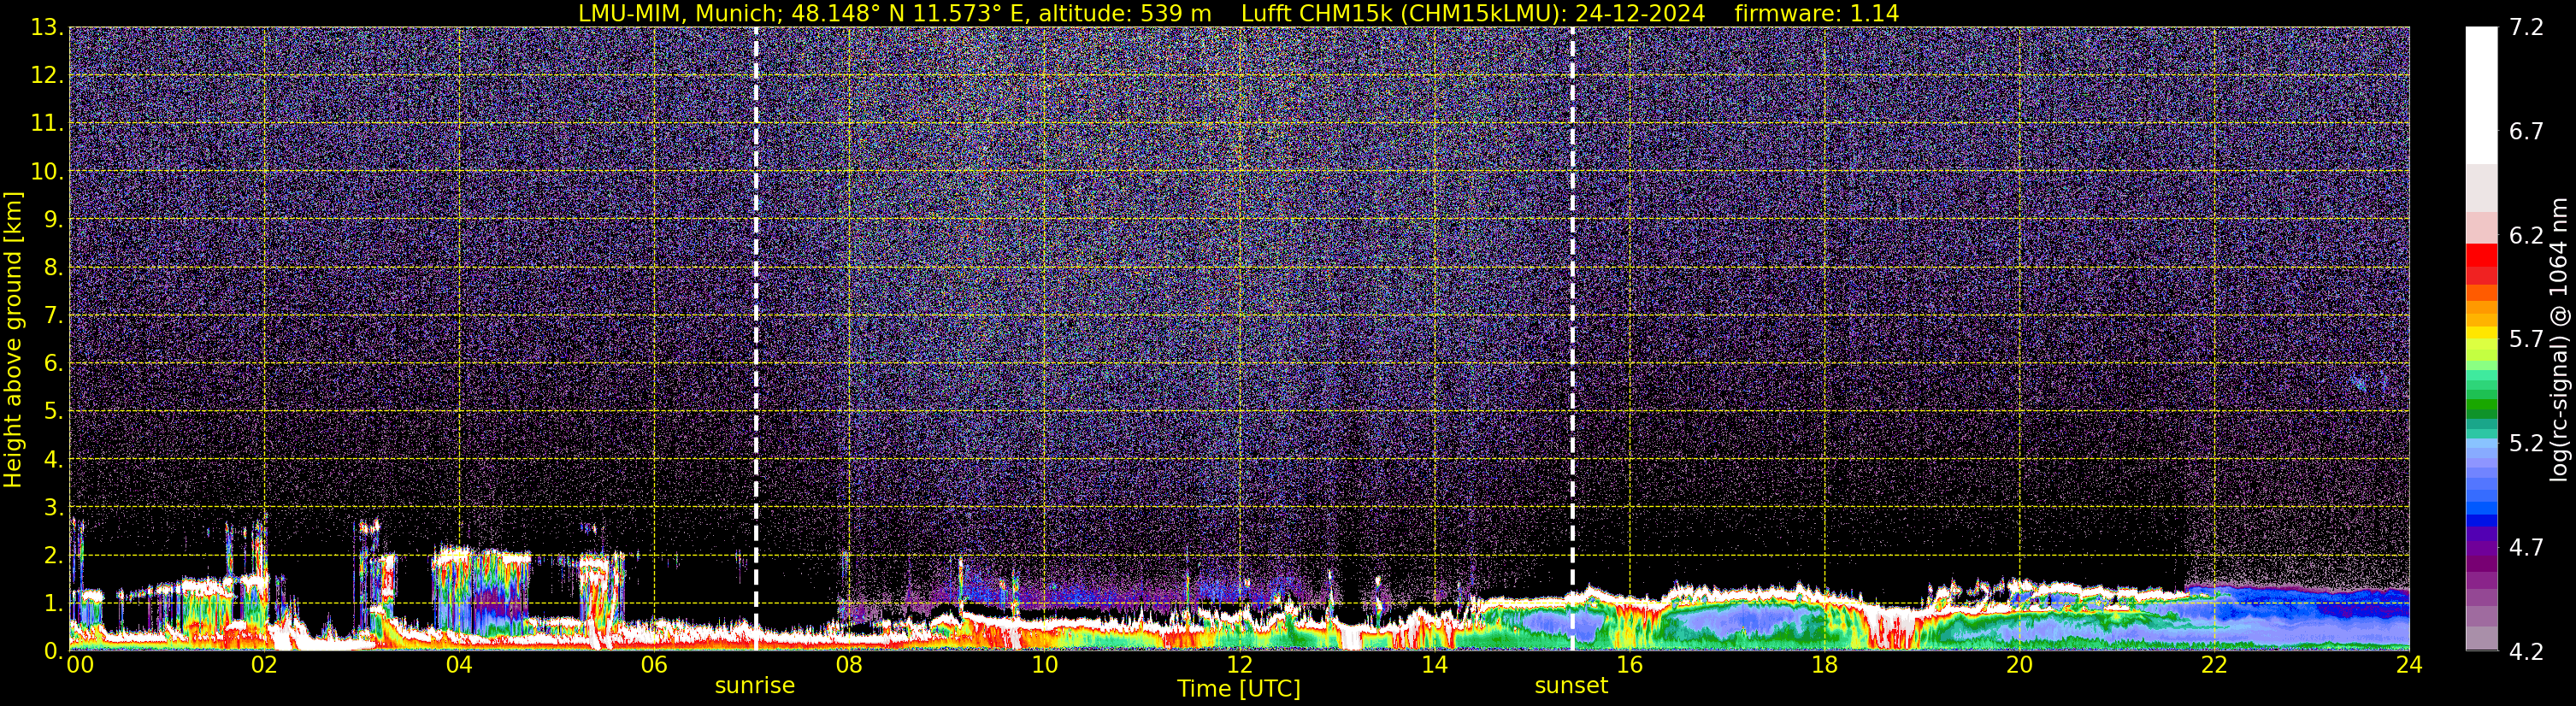Image resolution: width=2576 pixels, height=706 pixels.
Task: Click the height-axis tick label '8.'
Action: tap(53, 268)
